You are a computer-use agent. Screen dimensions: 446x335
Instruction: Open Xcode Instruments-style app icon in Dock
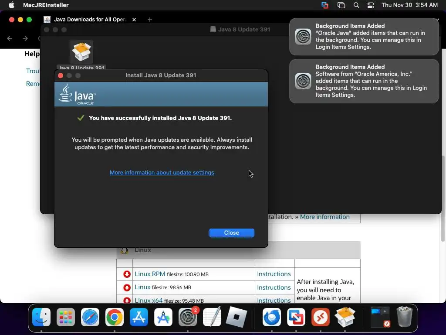coord(163,317)
